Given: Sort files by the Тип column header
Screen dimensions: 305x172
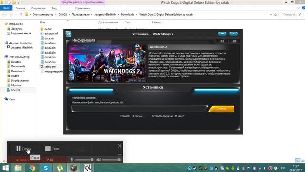Looking at the screenshot, I should pyautogui.click(x=127, y=22).
